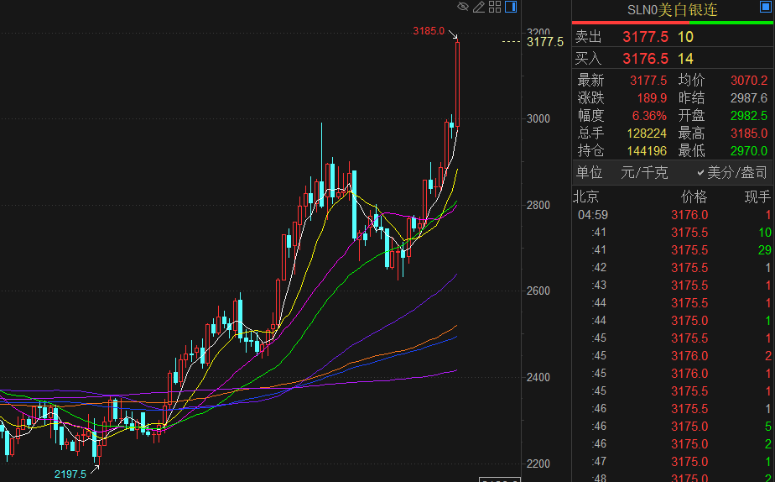Viewport: 775px width, 482px height.
Task: Click the blue square icon beside SLN0 title
Action: pos(765,8)
